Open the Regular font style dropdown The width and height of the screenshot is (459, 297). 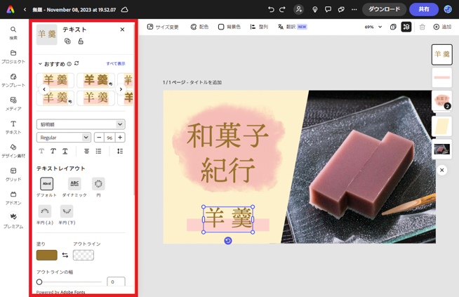(64, 138)
